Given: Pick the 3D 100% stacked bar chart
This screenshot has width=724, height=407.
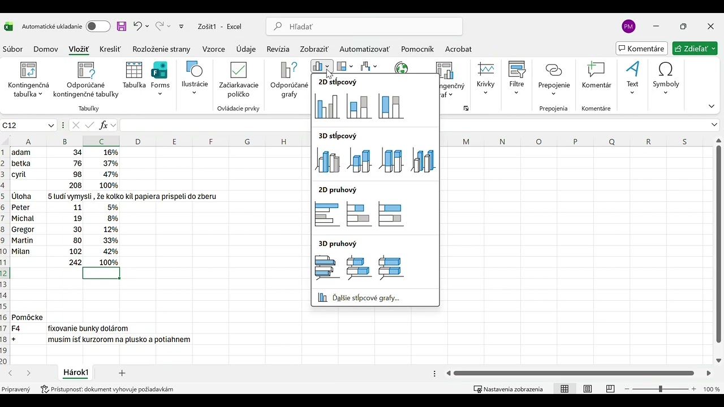Looking at the screenshot, I should [x=391, y=267].
